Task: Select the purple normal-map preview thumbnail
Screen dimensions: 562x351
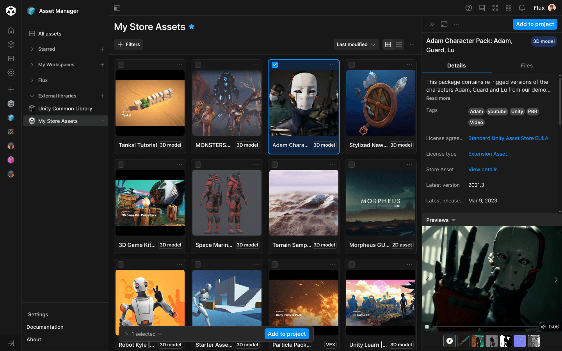Action: (519, 341)
